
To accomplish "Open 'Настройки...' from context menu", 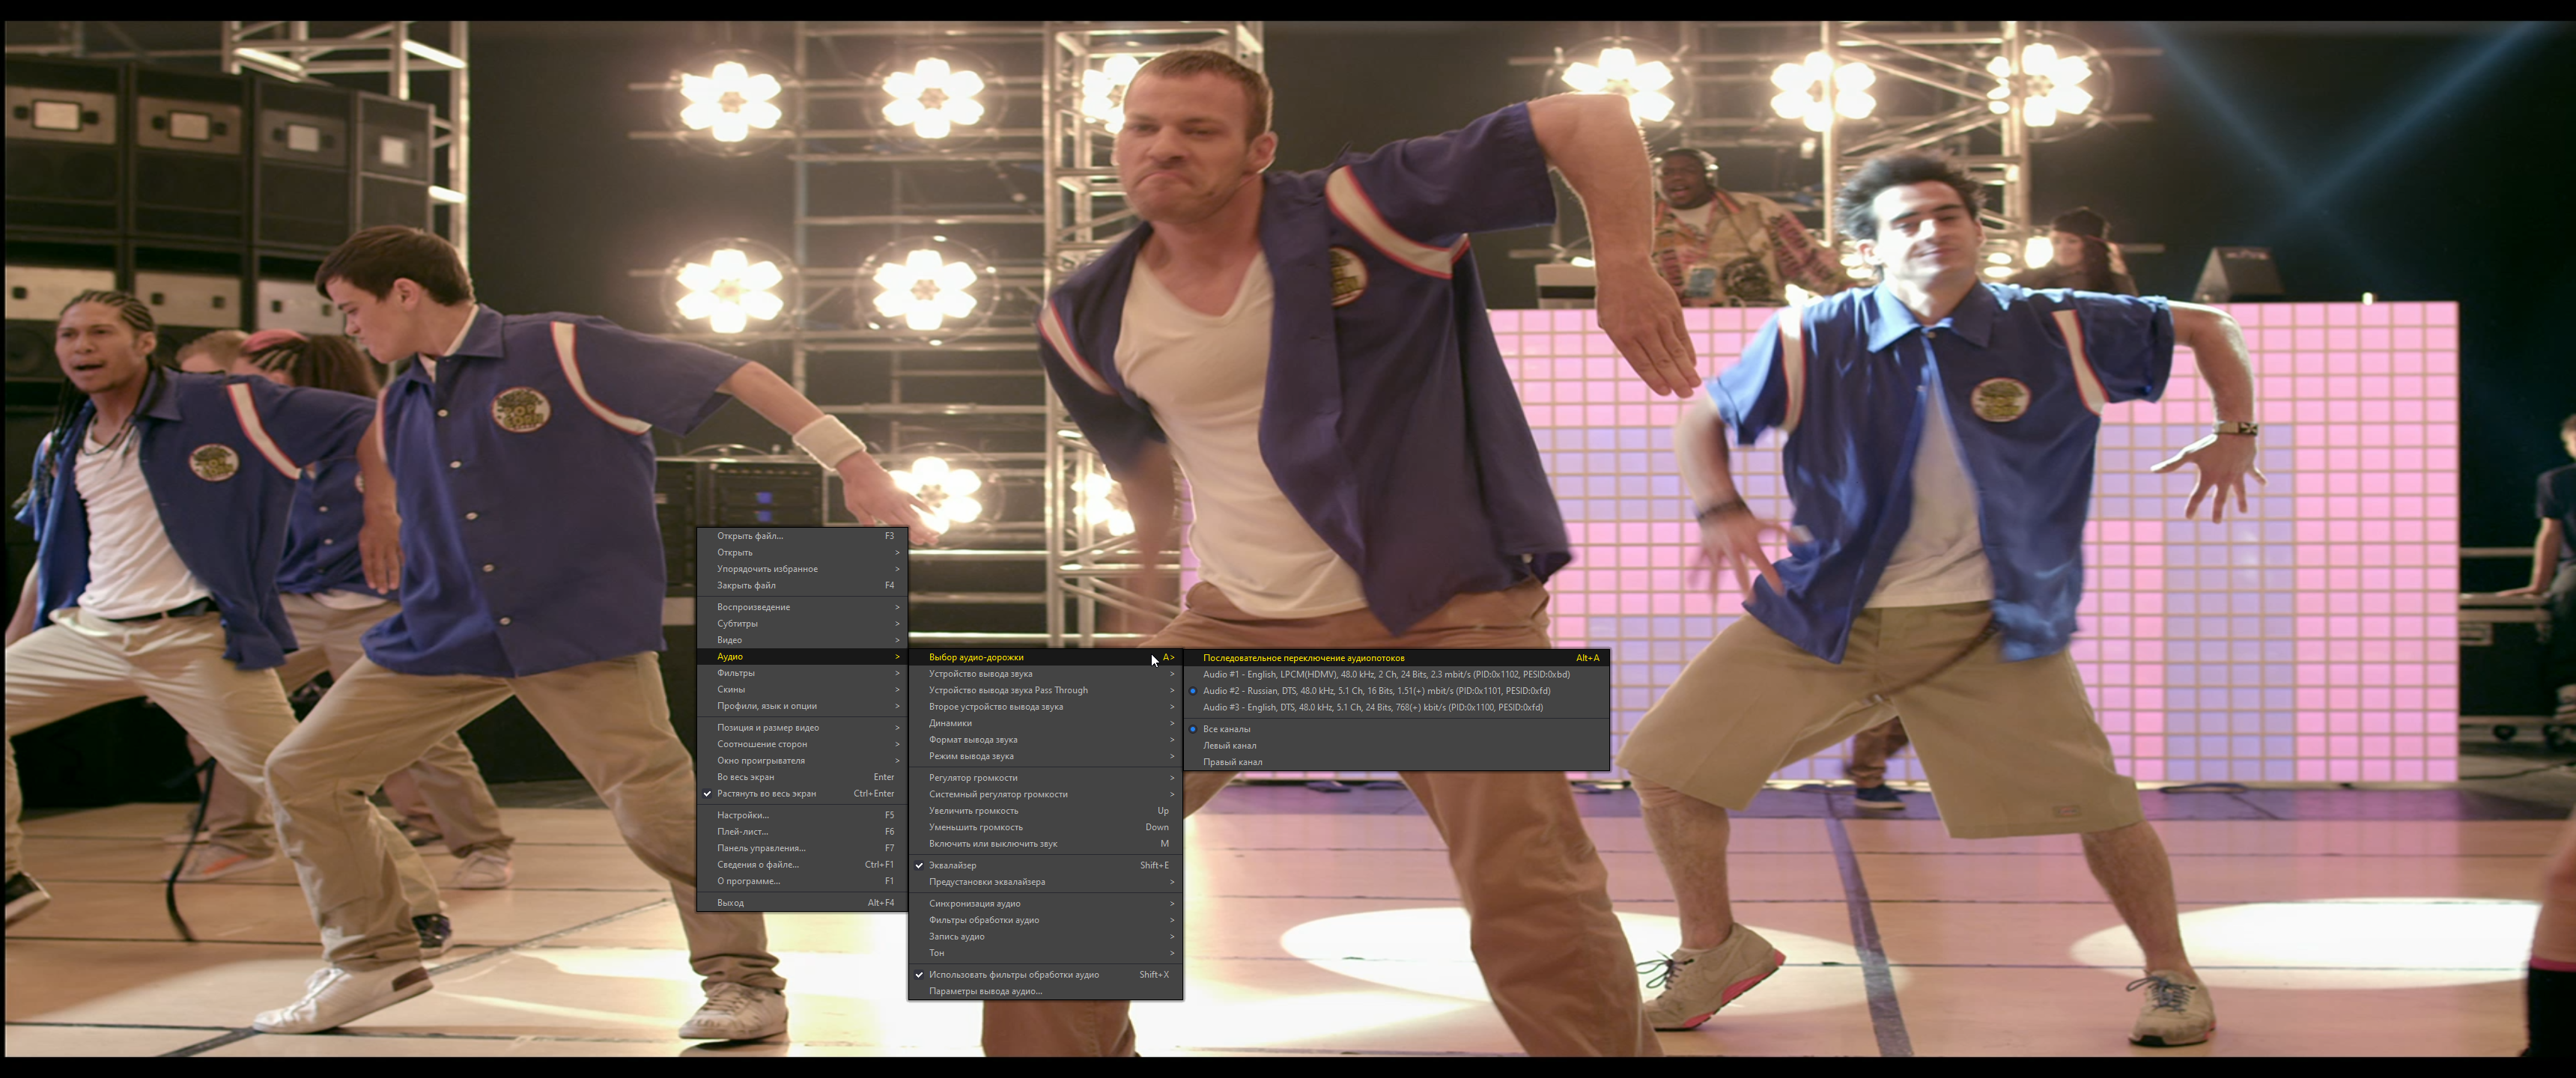I will point(742,815).
